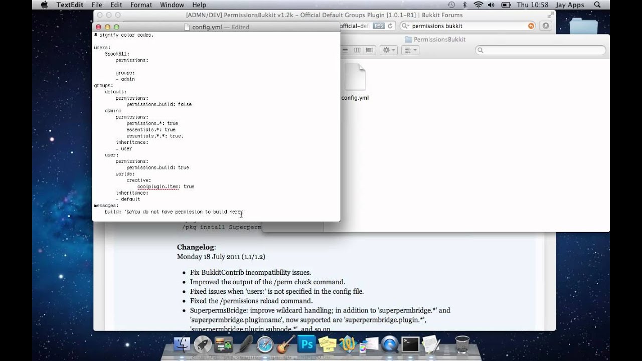This screenshot has width=642, height=361.
Task: Click 'permissions.*: true' line
Action: pos(152,123)
